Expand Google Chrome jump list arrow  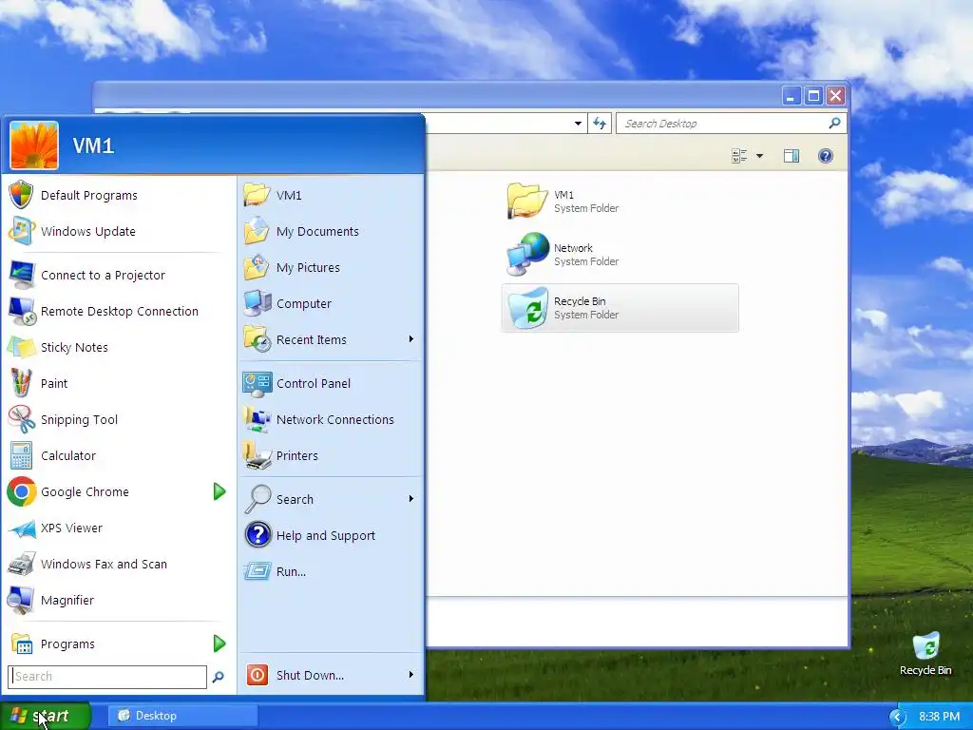[219, 491]
